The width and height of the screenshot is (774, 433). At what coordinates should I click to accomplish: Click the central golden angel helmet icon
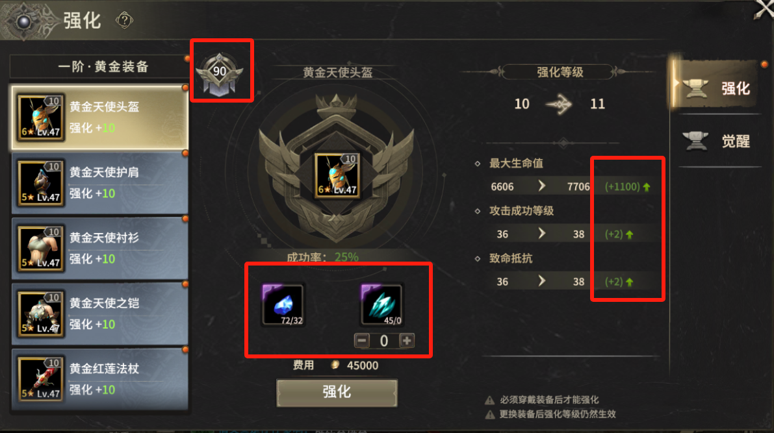coord(338,175)
